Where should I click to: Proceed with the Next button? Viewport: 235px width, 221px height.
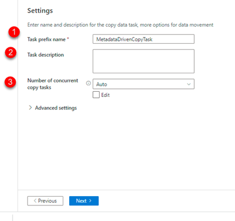pos(84,201)
